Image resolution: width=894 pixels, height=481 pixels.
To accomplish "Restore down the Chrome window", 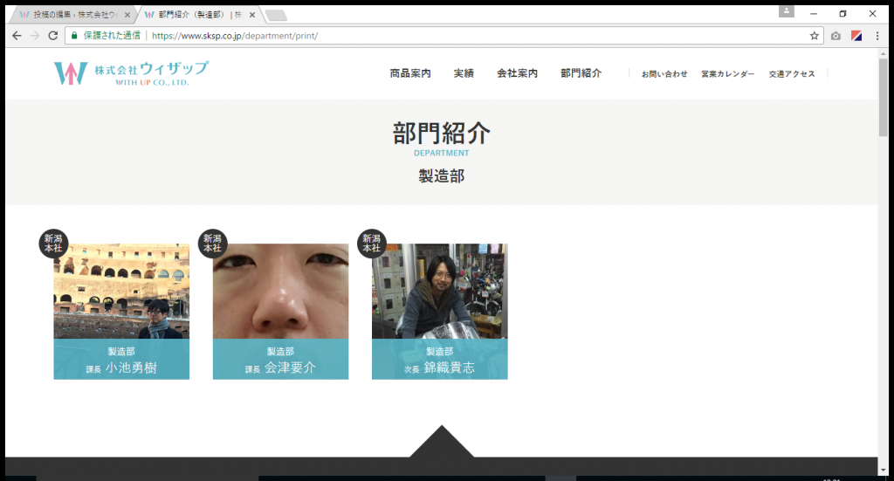I will [842, 14].
